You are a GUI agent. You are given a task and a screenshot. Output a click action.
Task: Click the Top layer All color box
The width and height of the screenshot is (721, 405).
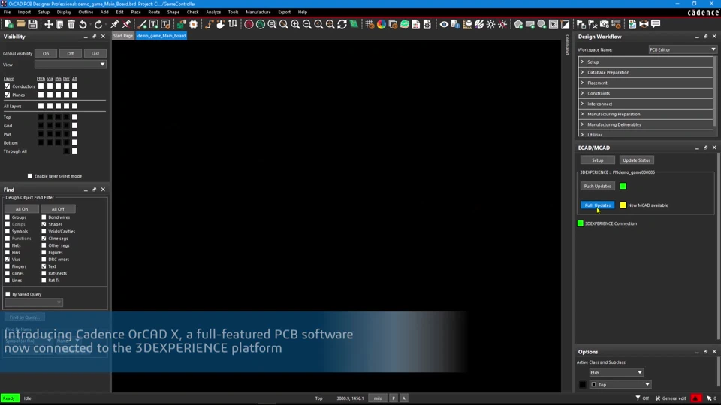pos(74,118)
